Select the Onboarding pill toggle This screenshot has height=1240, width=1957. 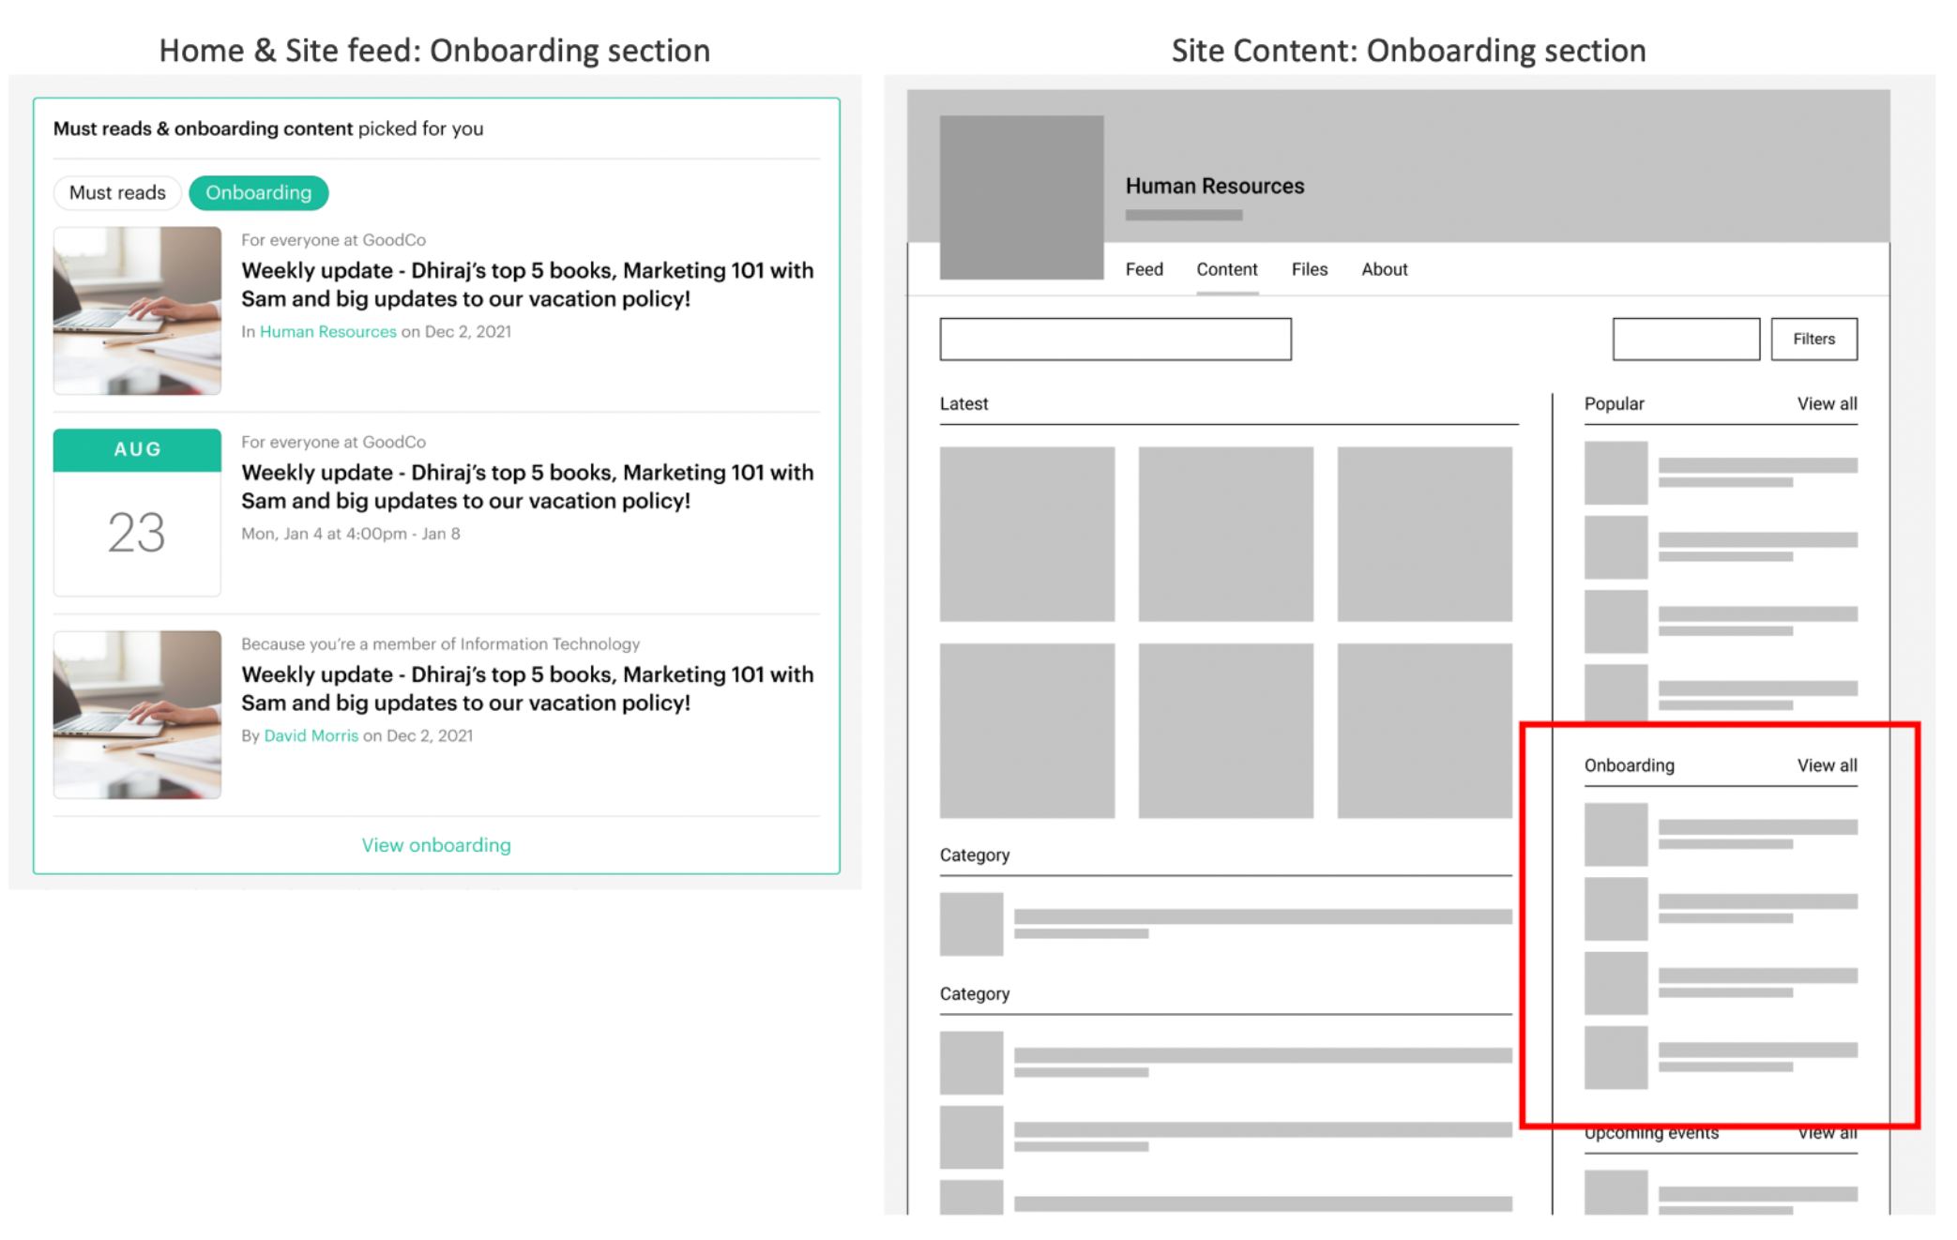258,192
